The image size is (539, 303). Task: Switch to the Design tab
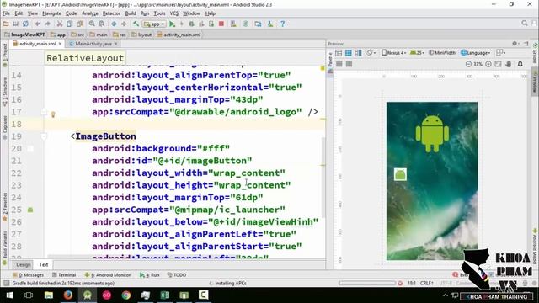point(24,264)
